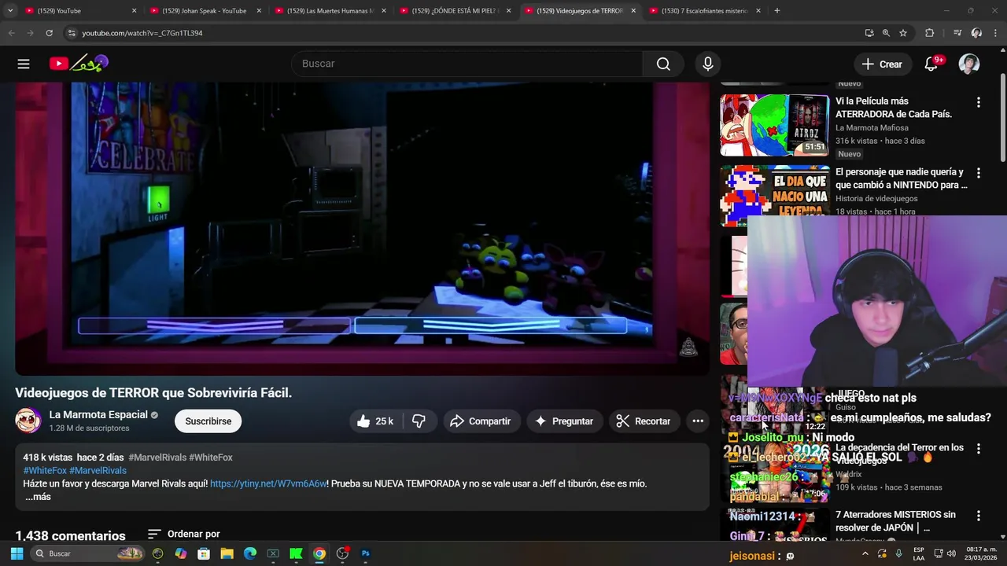Open the media controls icon in Chrome
Screen dimensions: 1007x566
point(957,33)
